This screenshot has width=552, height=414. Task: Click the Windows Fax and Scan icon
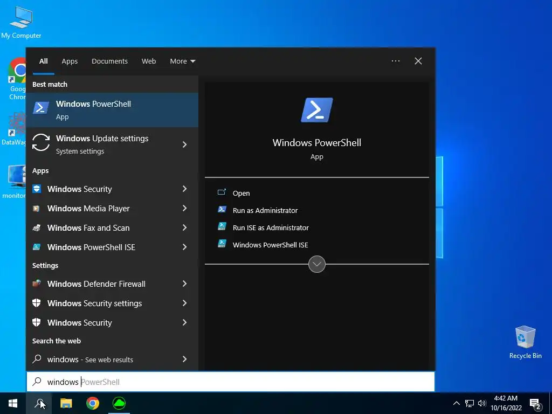(36, 228)
